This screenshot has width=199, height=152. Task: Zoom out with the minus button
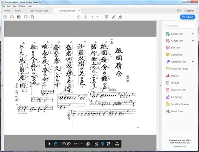pyautogui.click(x=64, y=144)
